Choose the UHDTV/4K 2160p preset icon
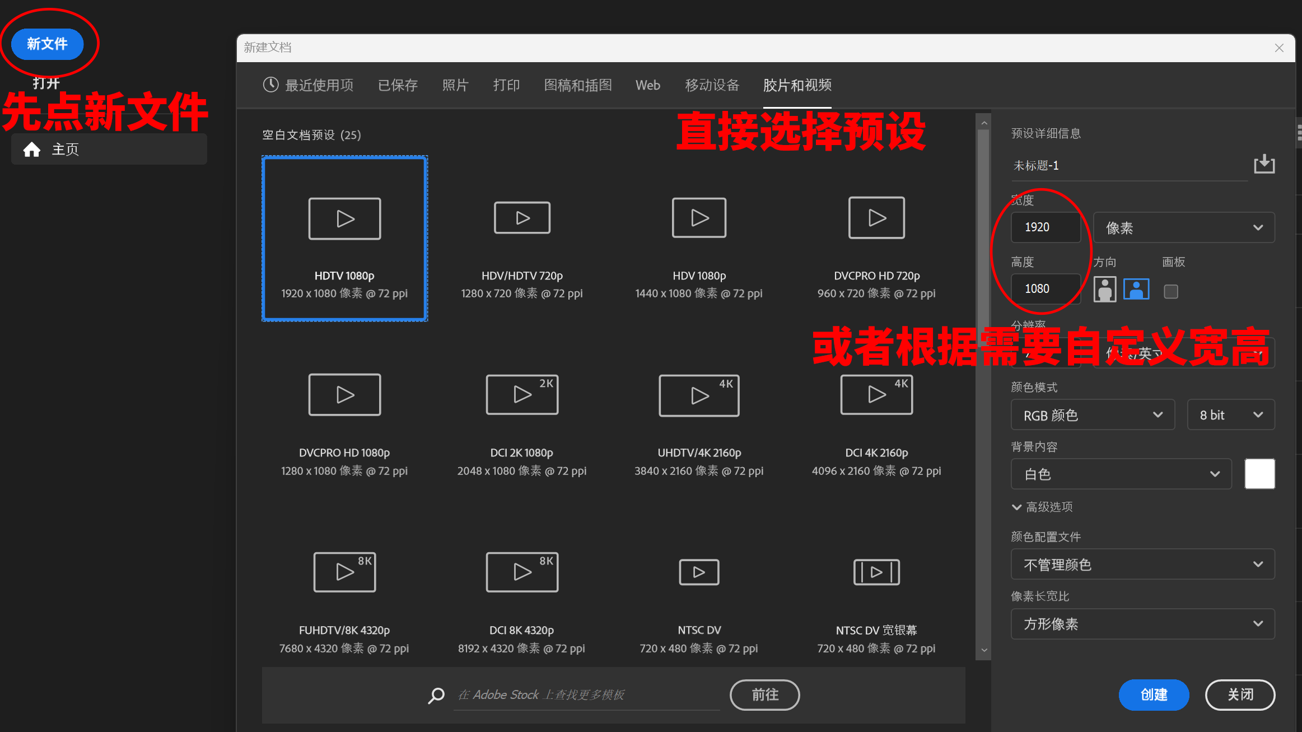 point(699,395)
